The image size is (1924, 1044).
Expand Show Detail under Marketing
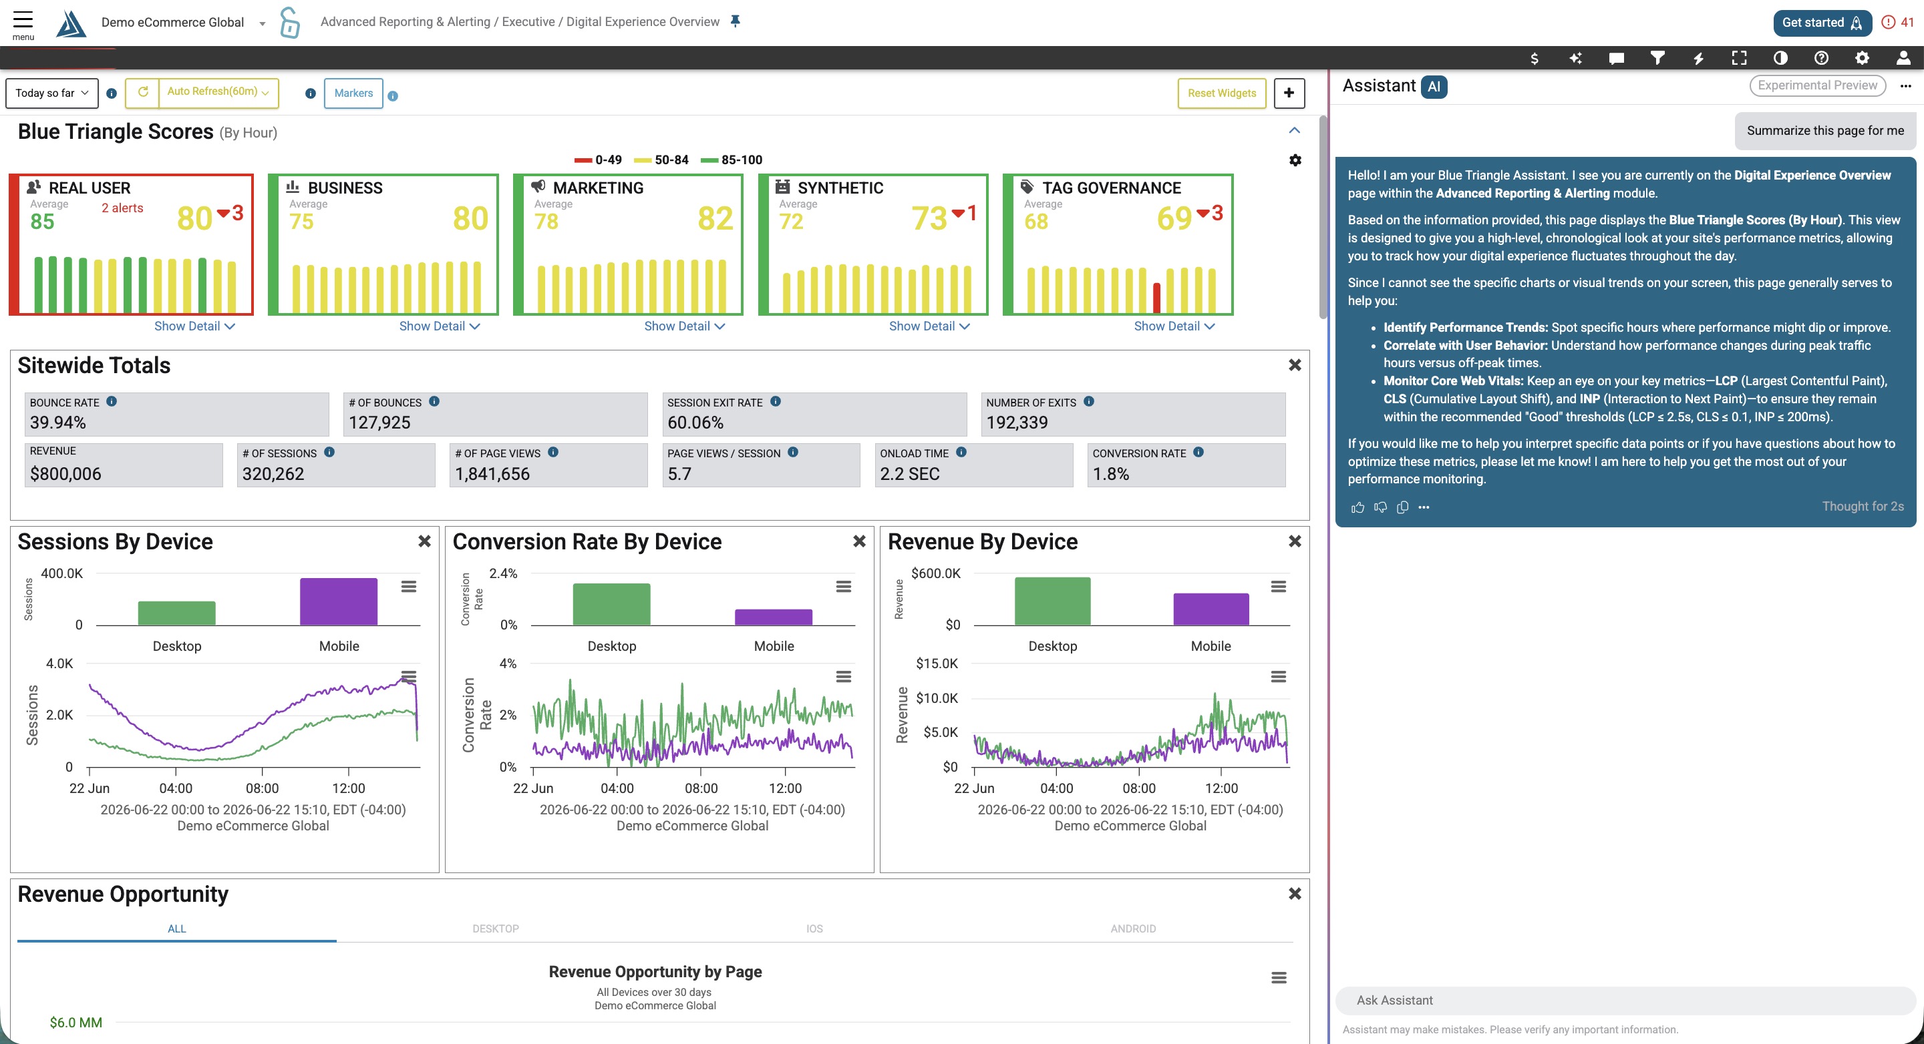[684, 326]
